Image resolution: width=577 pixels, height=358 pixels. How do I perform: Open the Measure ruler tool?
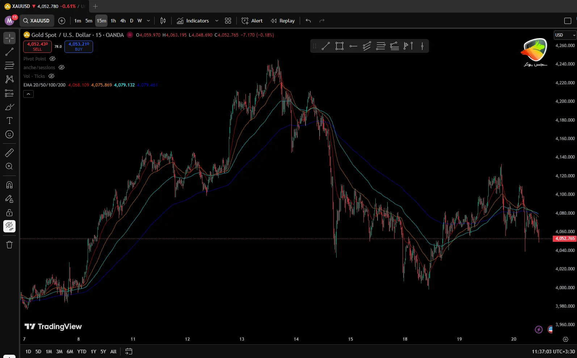[9, 153]
